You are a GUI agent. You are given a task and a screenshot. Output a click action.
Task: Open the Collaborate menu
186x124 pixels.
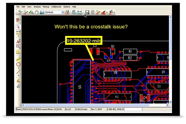point(56,7)
